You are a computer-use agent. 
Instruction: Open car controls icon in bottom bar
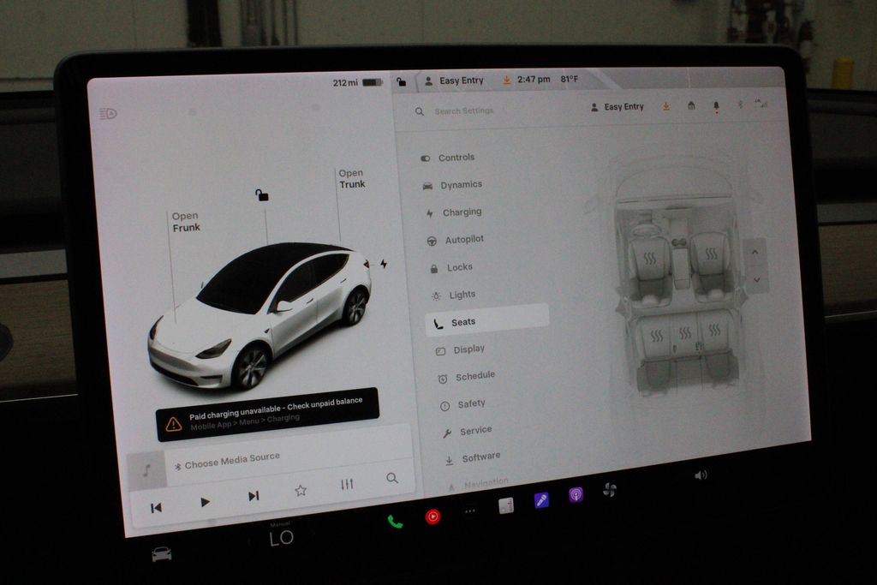[x=162, y=554]
